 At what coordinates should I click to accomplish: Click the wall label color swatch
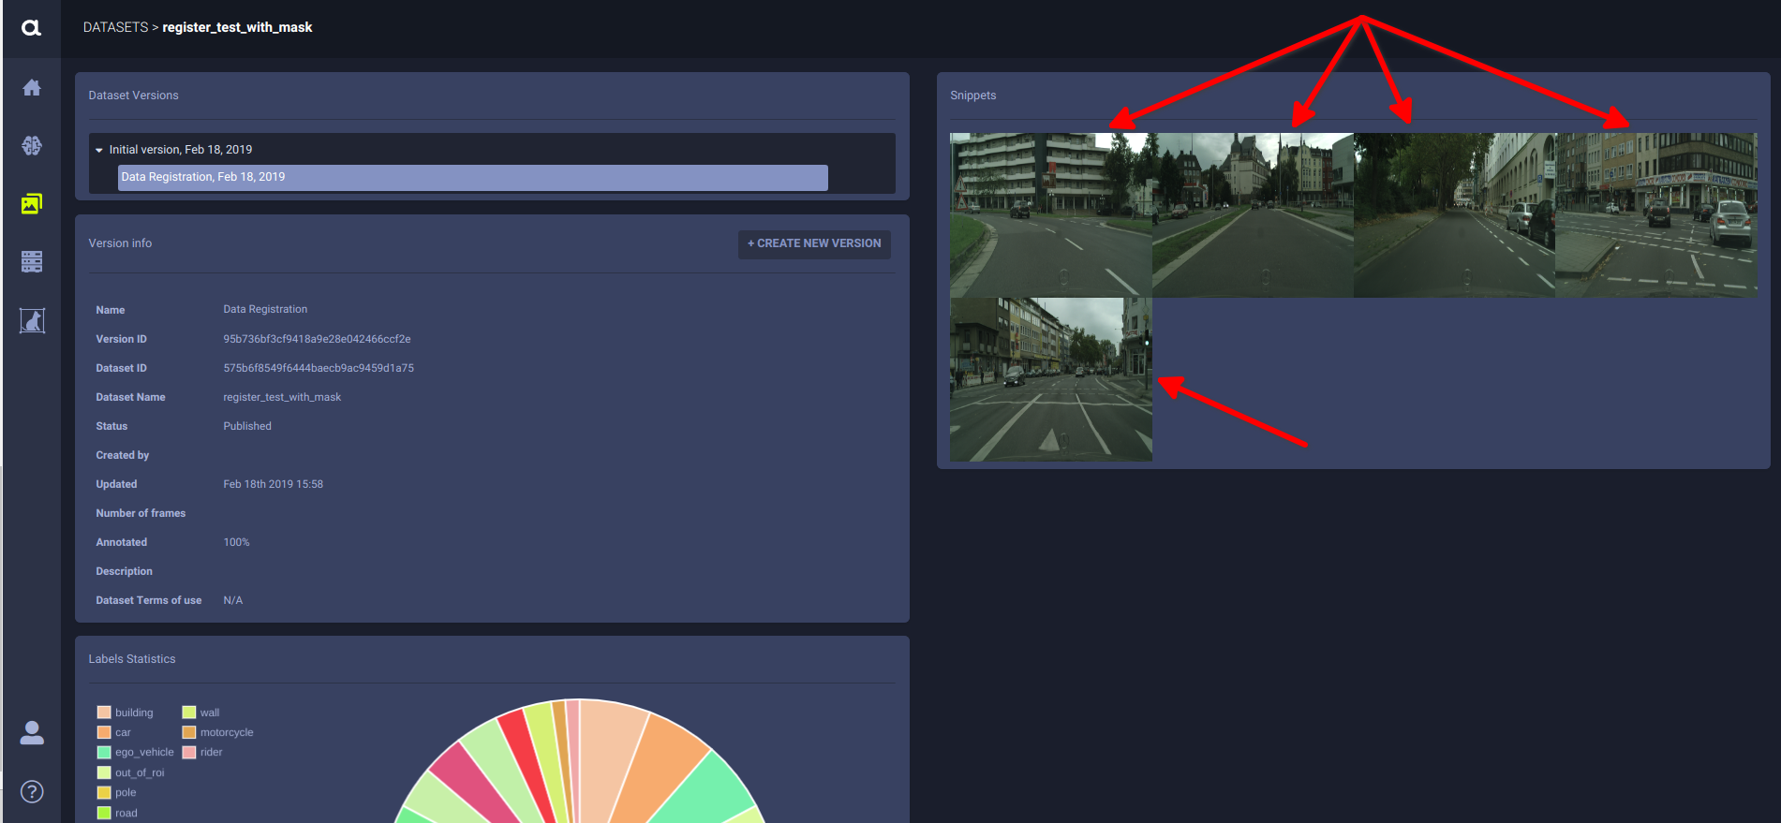[x=189, y=713]
